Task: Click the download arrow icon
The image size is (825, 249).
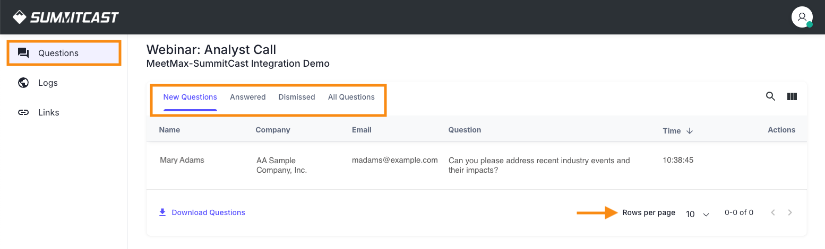Action: click(x=162, y=212)
